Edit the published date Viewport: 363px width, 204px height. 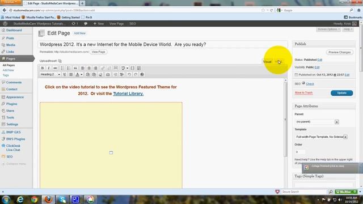click(347, 75)
